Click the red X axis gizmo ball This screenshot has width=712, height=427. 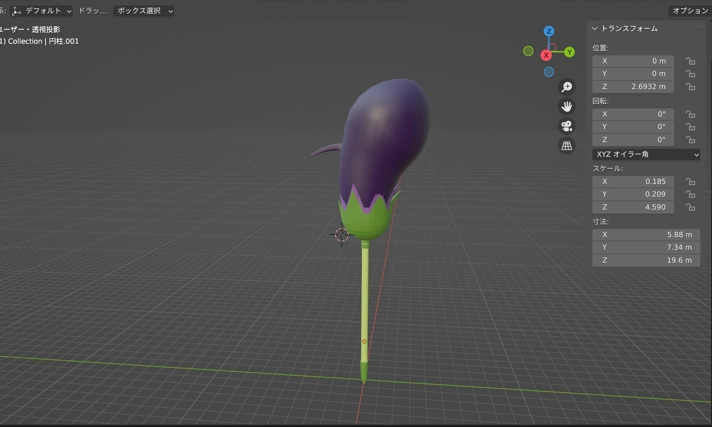[x=546, y=55]
